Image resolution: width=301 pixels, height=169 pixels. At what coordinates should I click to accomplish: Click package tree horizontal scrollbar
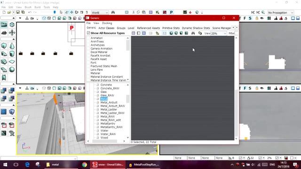[104, 141]
